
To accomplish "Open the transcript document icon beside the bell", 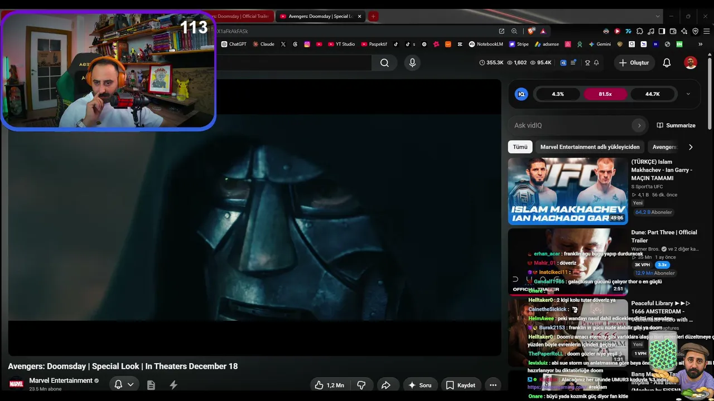I will (x=151, y=385).
